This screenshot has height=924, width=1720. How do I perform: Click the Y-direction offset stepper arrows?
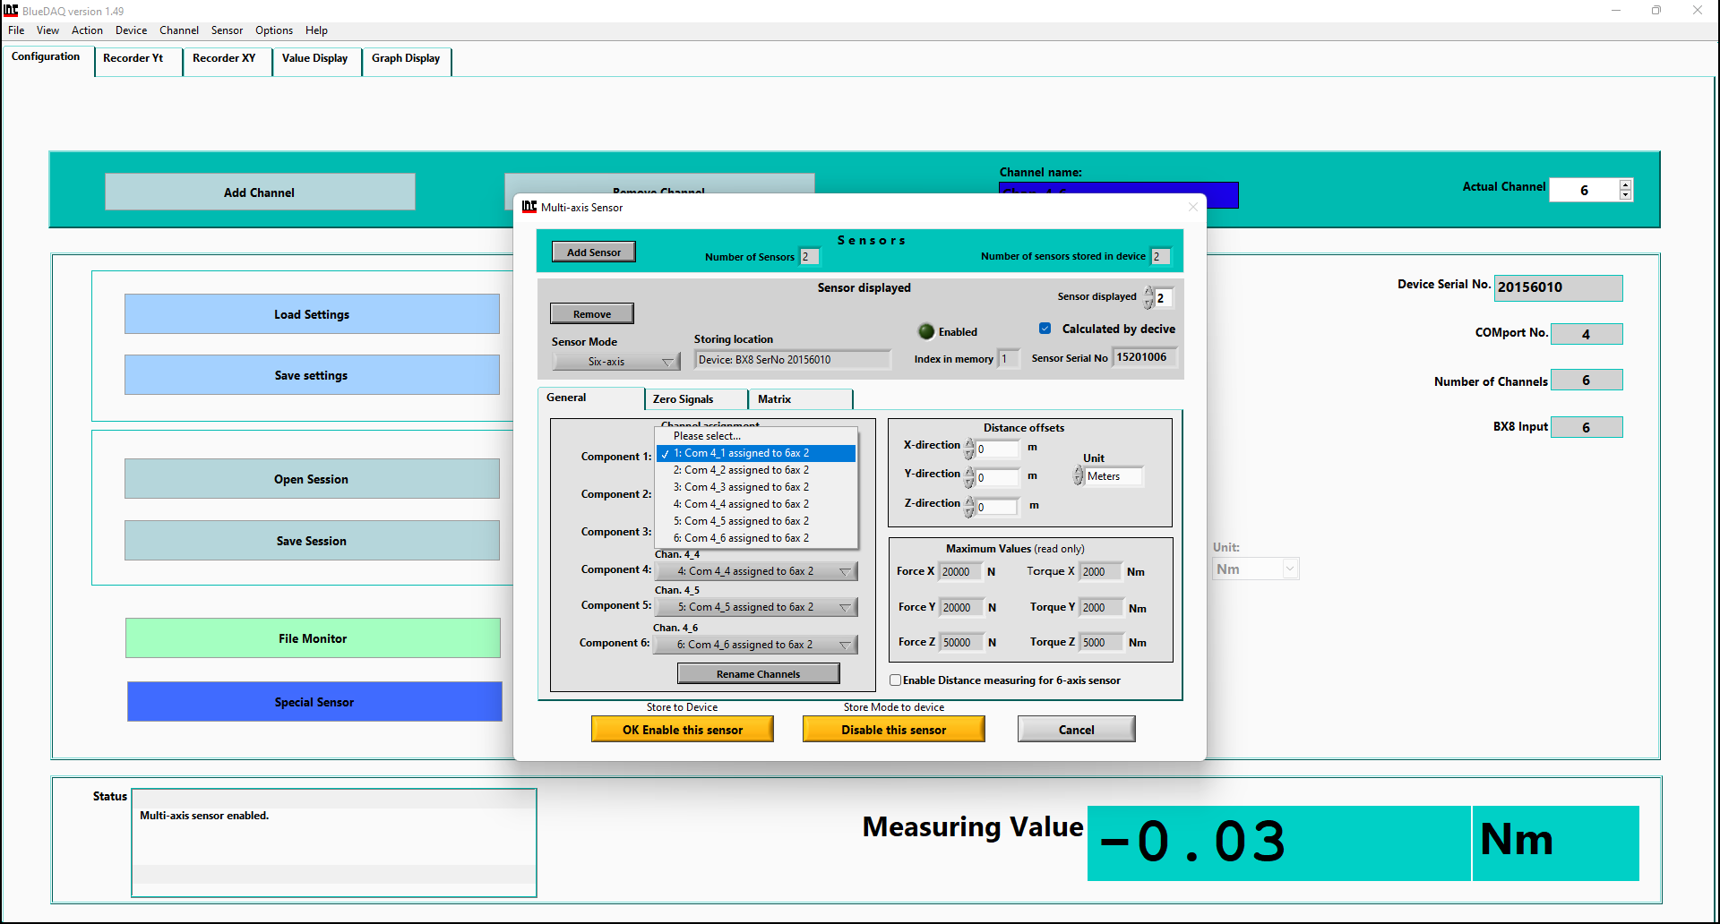969,477
